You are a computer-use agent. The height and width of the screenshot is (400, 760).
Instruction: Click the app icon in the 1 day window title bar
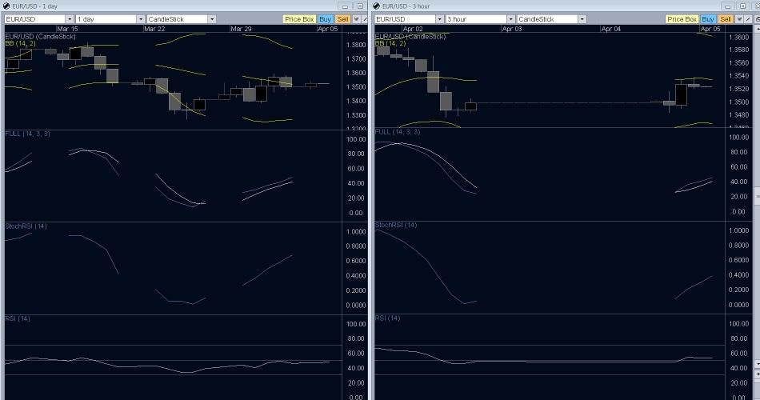pyautogui.click(x=7, y=6)
